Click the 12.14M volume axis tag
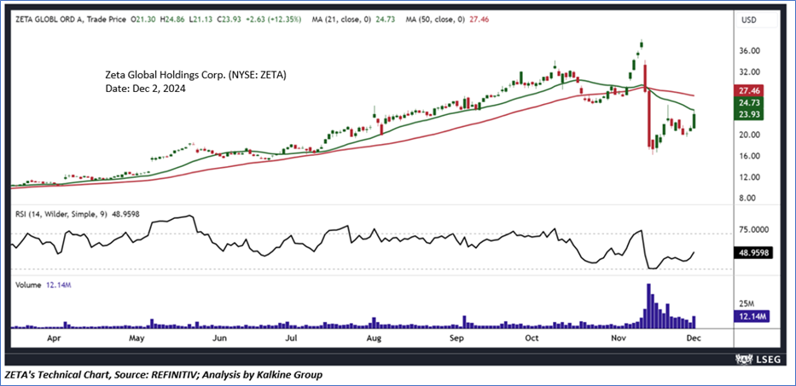Screen dimensions: 796x386 (x=752, y=316)
